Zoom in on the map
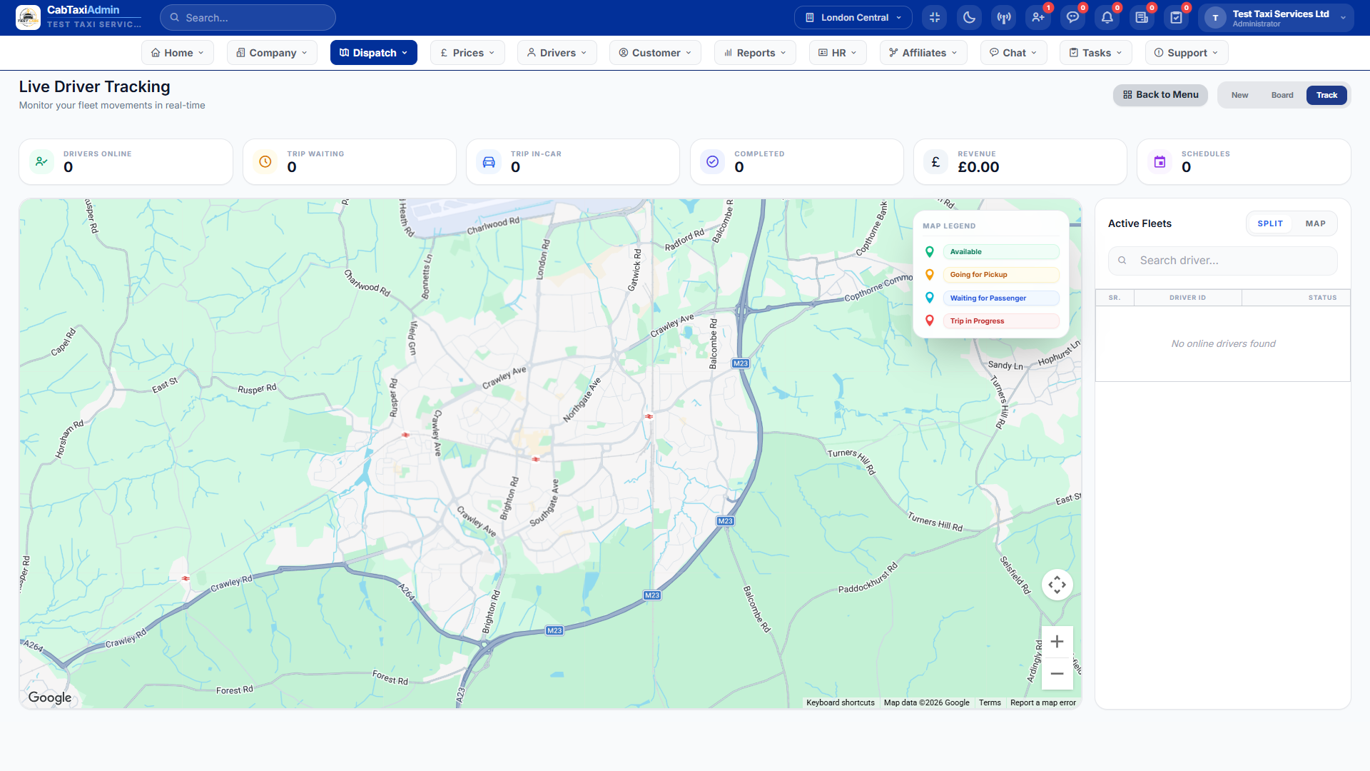The image size is (1370, 771). (1057, 642)
